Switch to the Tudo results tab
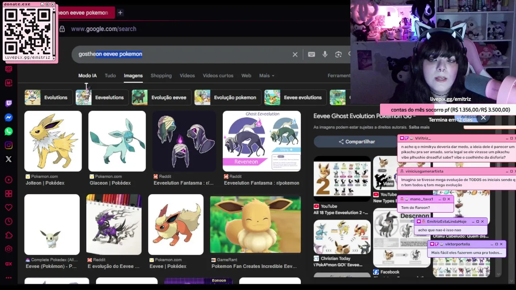 tap(110, 76)
